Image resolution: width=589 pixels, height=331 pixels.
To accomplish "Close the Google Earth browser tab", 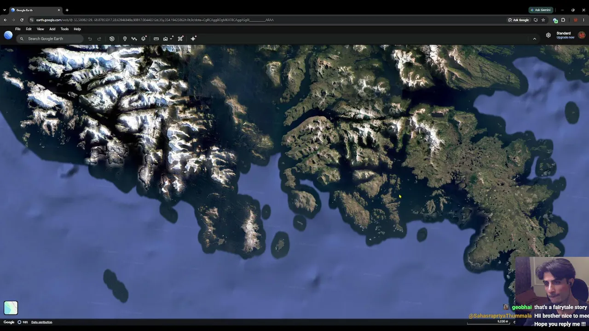I will (x=59, y=10).
